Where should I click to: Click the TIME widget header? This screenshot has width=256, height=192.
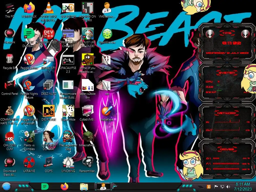(x=227, y=33)
